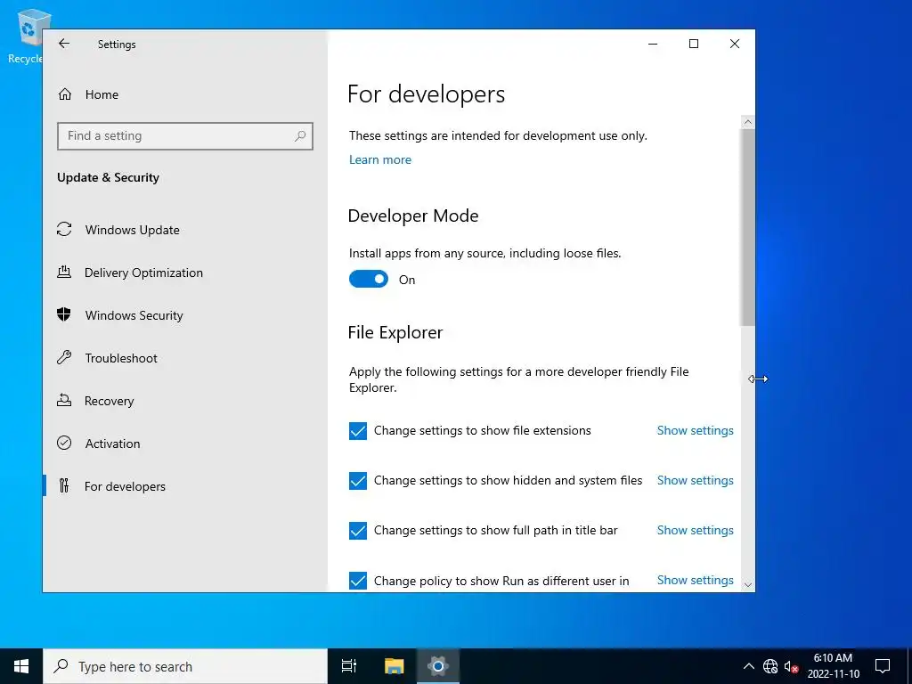Click the Learn more link
Screen dimensions: 912x684
[379, 159]
